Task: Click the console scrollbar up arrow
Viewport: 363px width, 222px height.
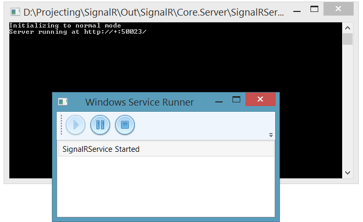Action: [x=347, y=28]
